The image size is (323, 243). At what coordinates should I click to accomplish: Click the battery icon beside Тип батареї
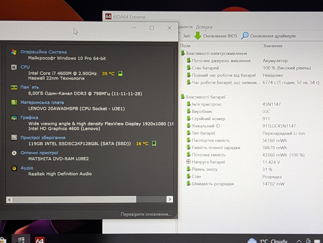pos(189,133)
